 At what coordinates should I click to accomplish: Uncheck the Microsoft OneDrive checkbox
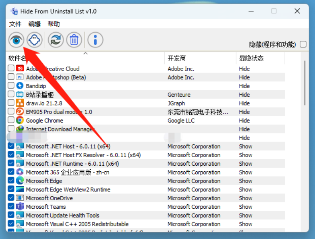click(11, 197)
